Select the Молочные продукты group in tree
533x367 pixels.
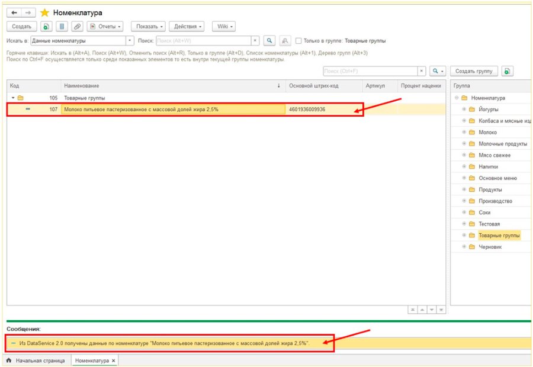[503, 144]
